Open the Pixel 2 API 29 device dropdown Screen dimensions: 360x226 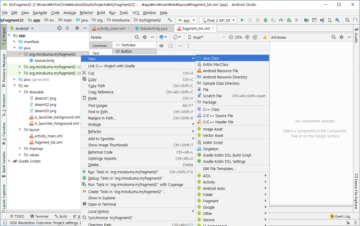pos(218,20)
